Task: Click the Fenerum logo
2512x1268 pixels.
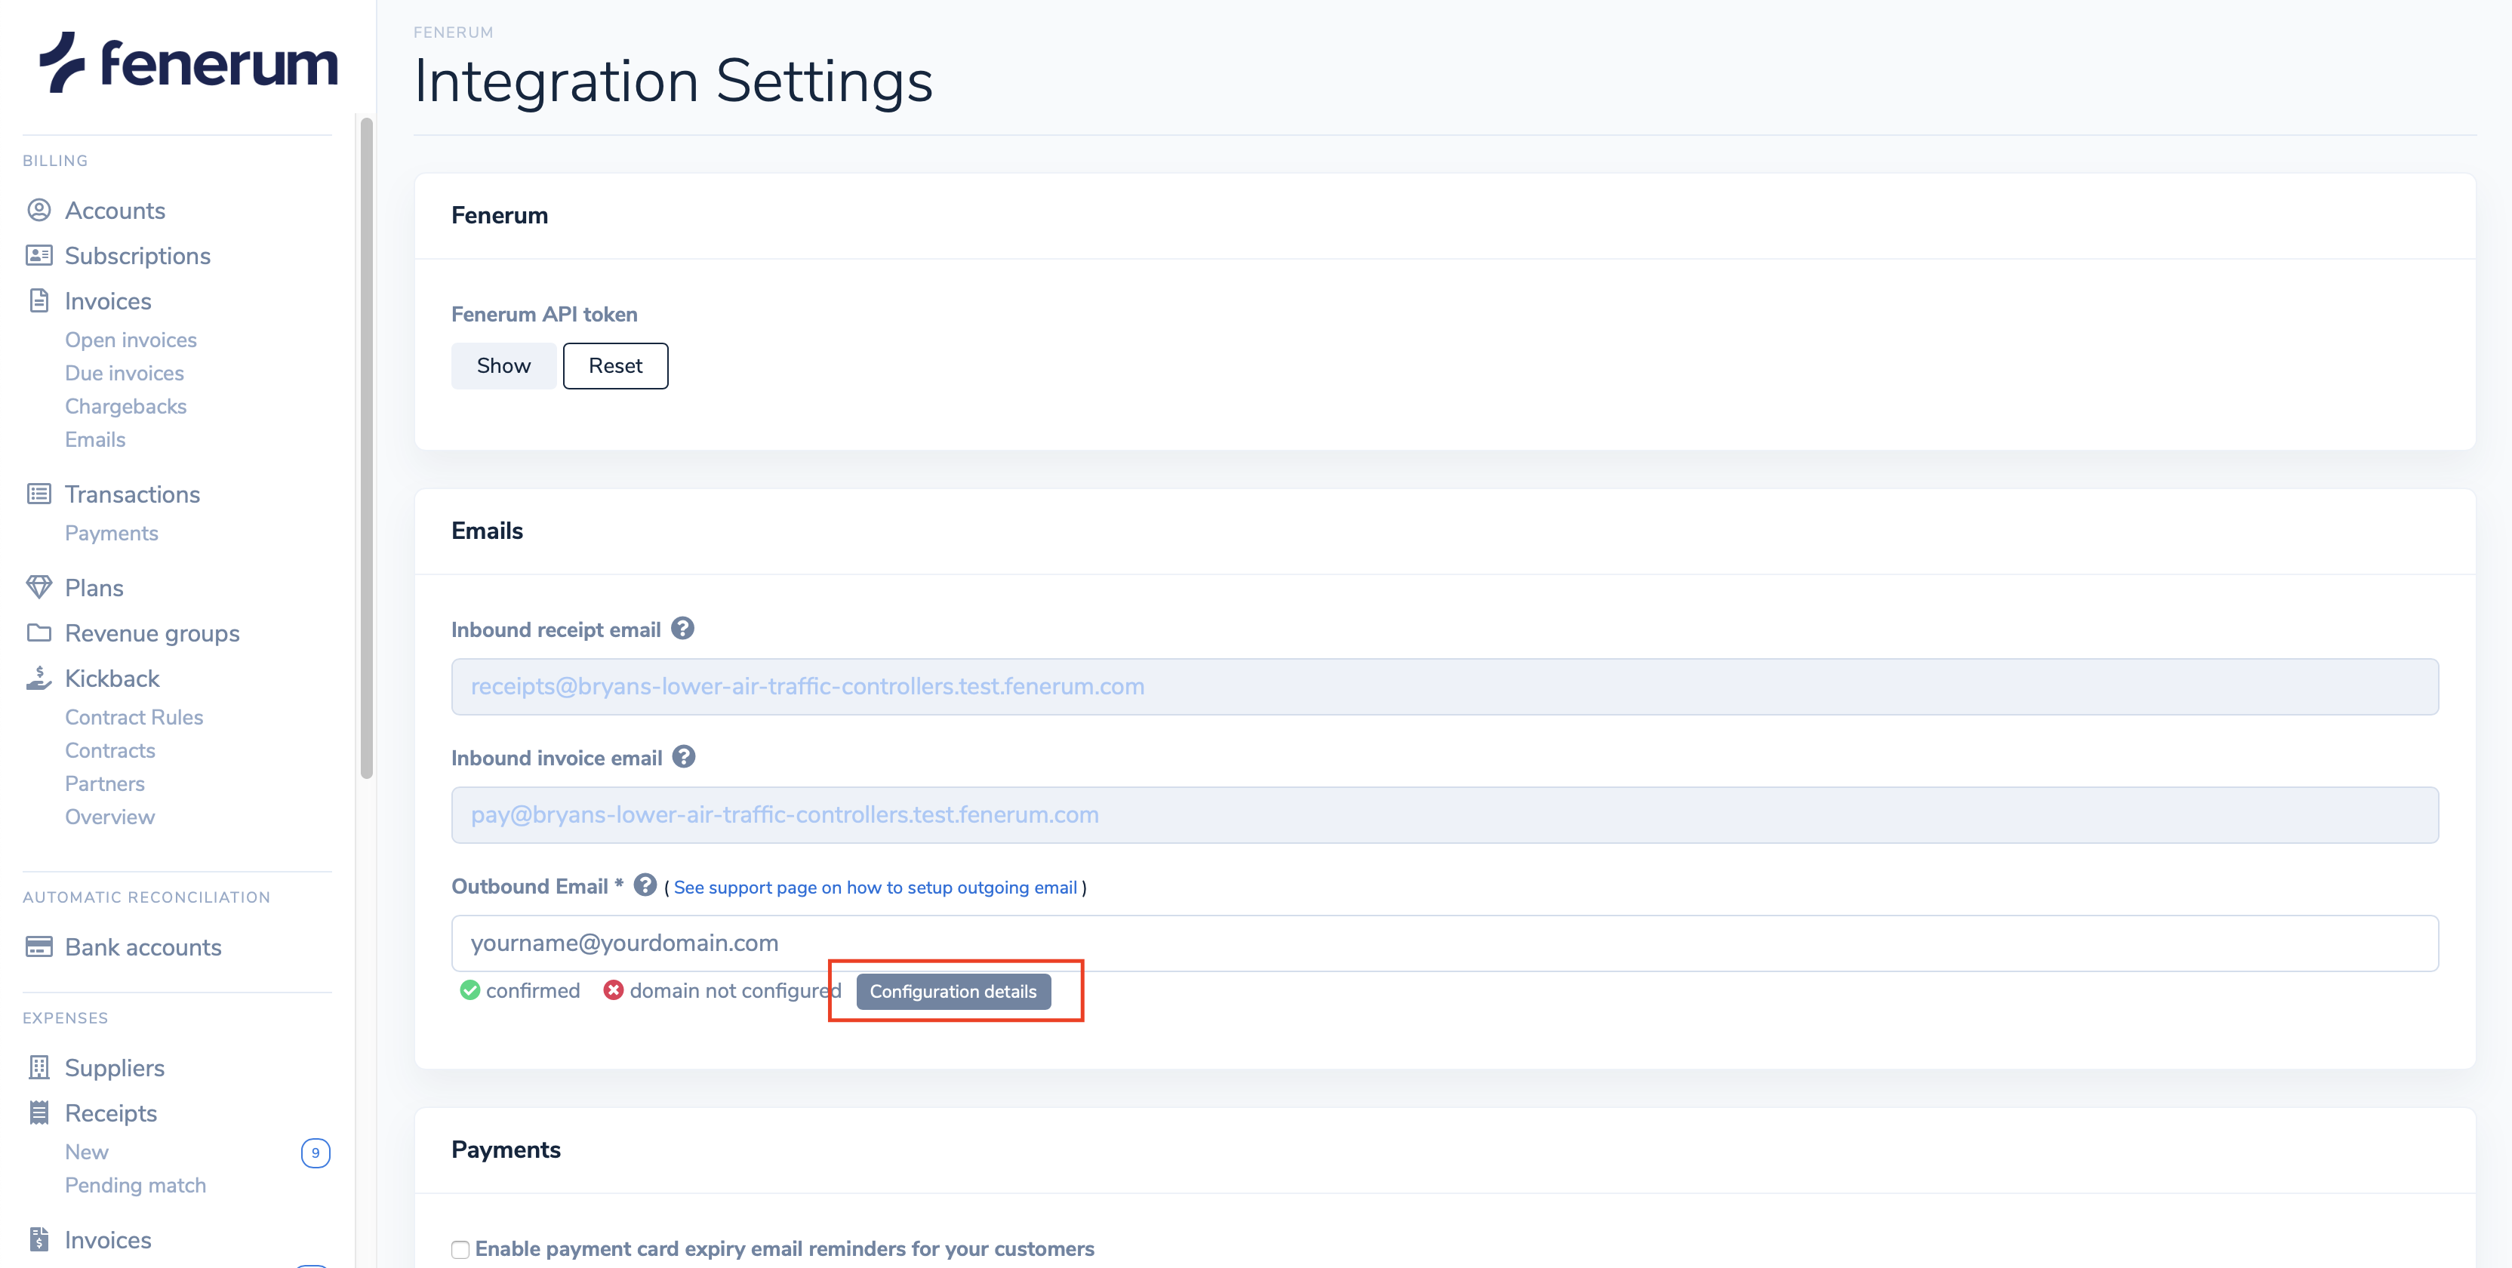Action: tap(188, 63)
